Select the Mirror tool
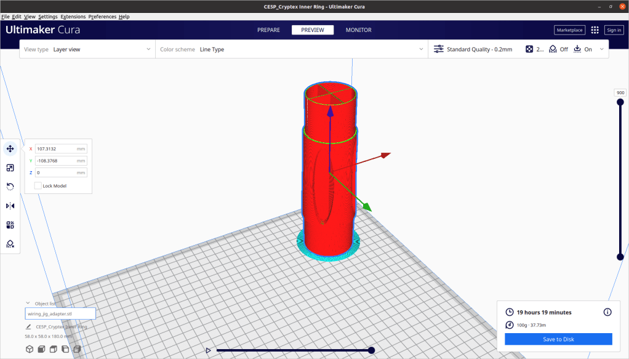The image size is (629, 359). (10, 206)
